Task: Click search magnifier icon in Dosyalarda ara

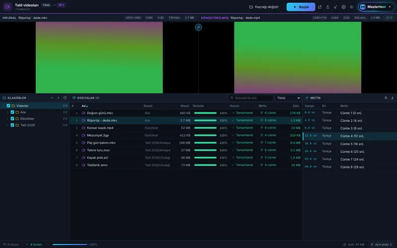Action: 232,98
